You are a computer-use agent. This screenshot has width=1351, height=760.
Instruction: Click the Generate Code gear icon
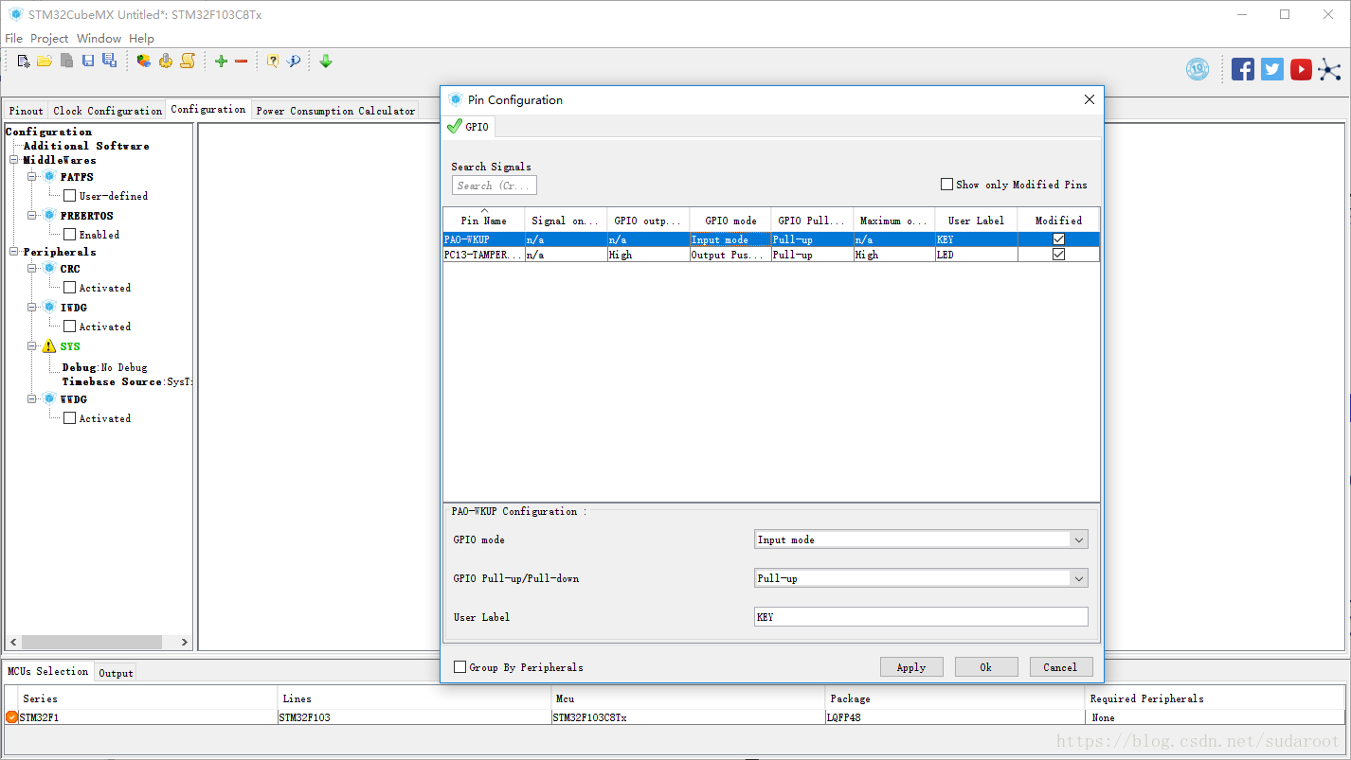coord(166,61)
